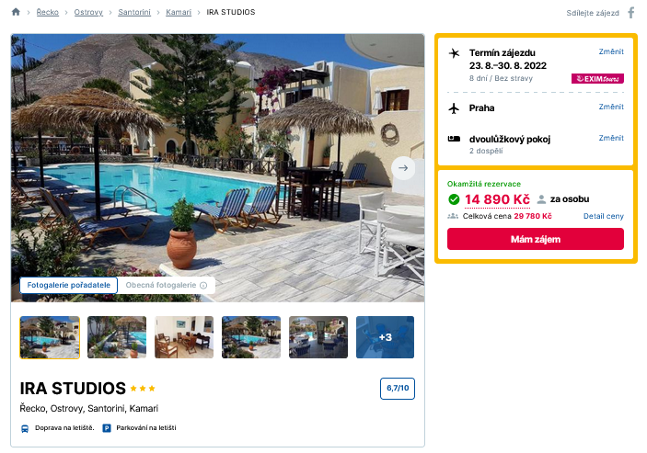Share the trip via Facebook icon
647x453 pixels.
(631, 13)
